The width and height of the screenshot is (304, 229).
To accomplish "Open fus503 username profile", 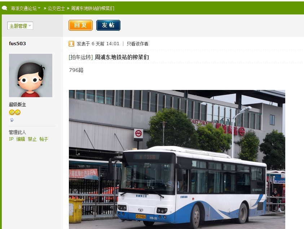I will point(17,43).
